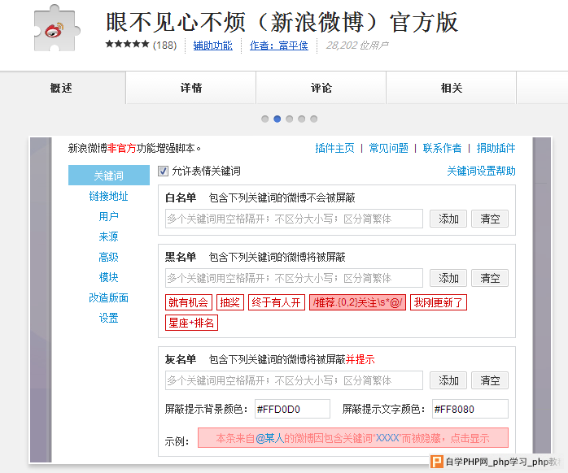Click the five-star rating

pyautogui.click(x=127, y=45)
